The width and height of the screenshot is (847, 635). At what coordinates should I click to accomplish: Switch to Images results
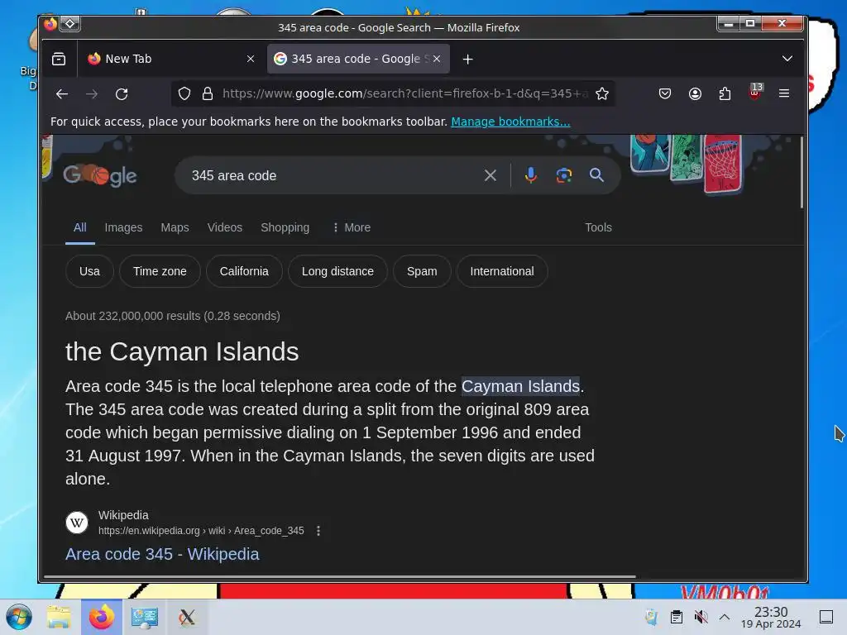(x=124, y=228)
